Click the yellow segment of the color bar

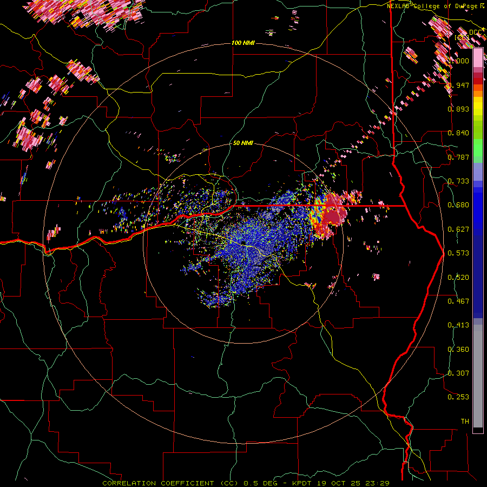[x=478, y=106]
